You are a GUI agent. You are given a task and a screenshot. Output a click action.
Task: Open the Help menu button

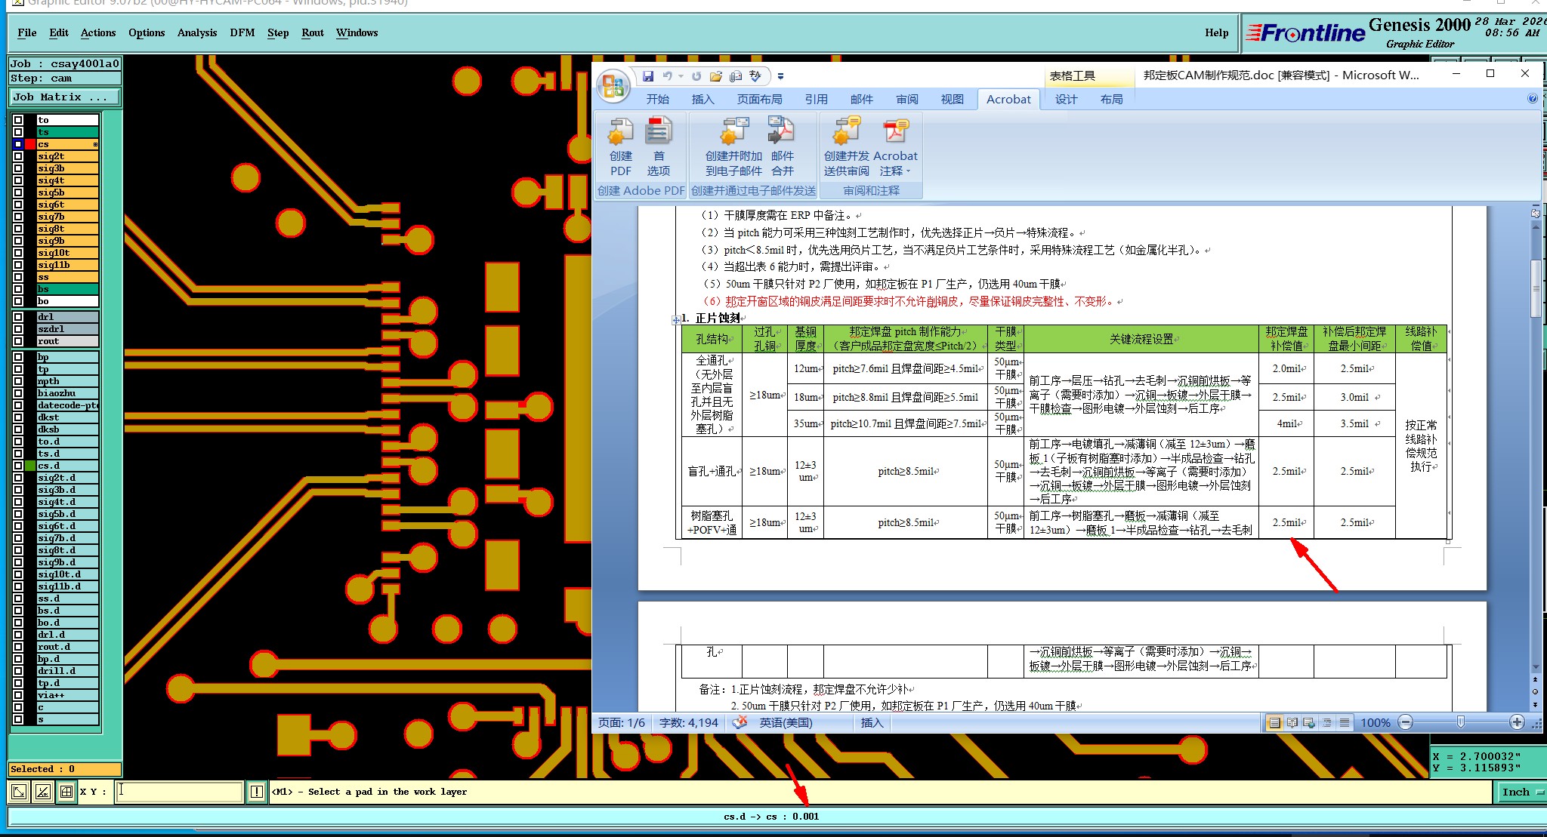click(1216, 32)
